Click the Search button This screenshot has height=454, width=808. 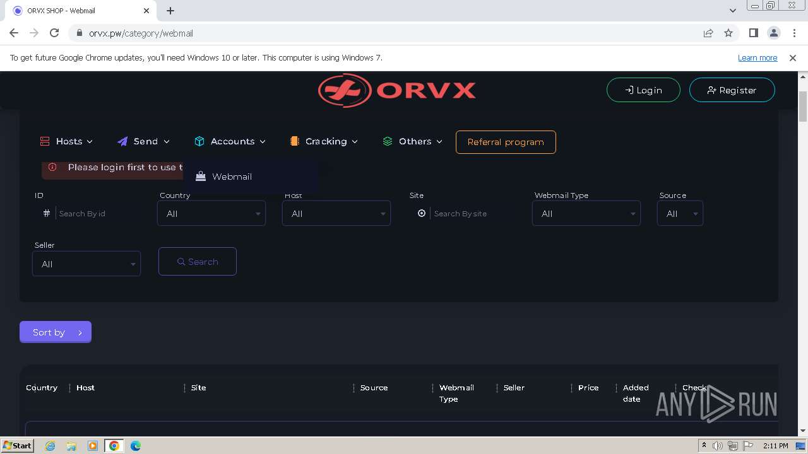[x=198, y=261]
